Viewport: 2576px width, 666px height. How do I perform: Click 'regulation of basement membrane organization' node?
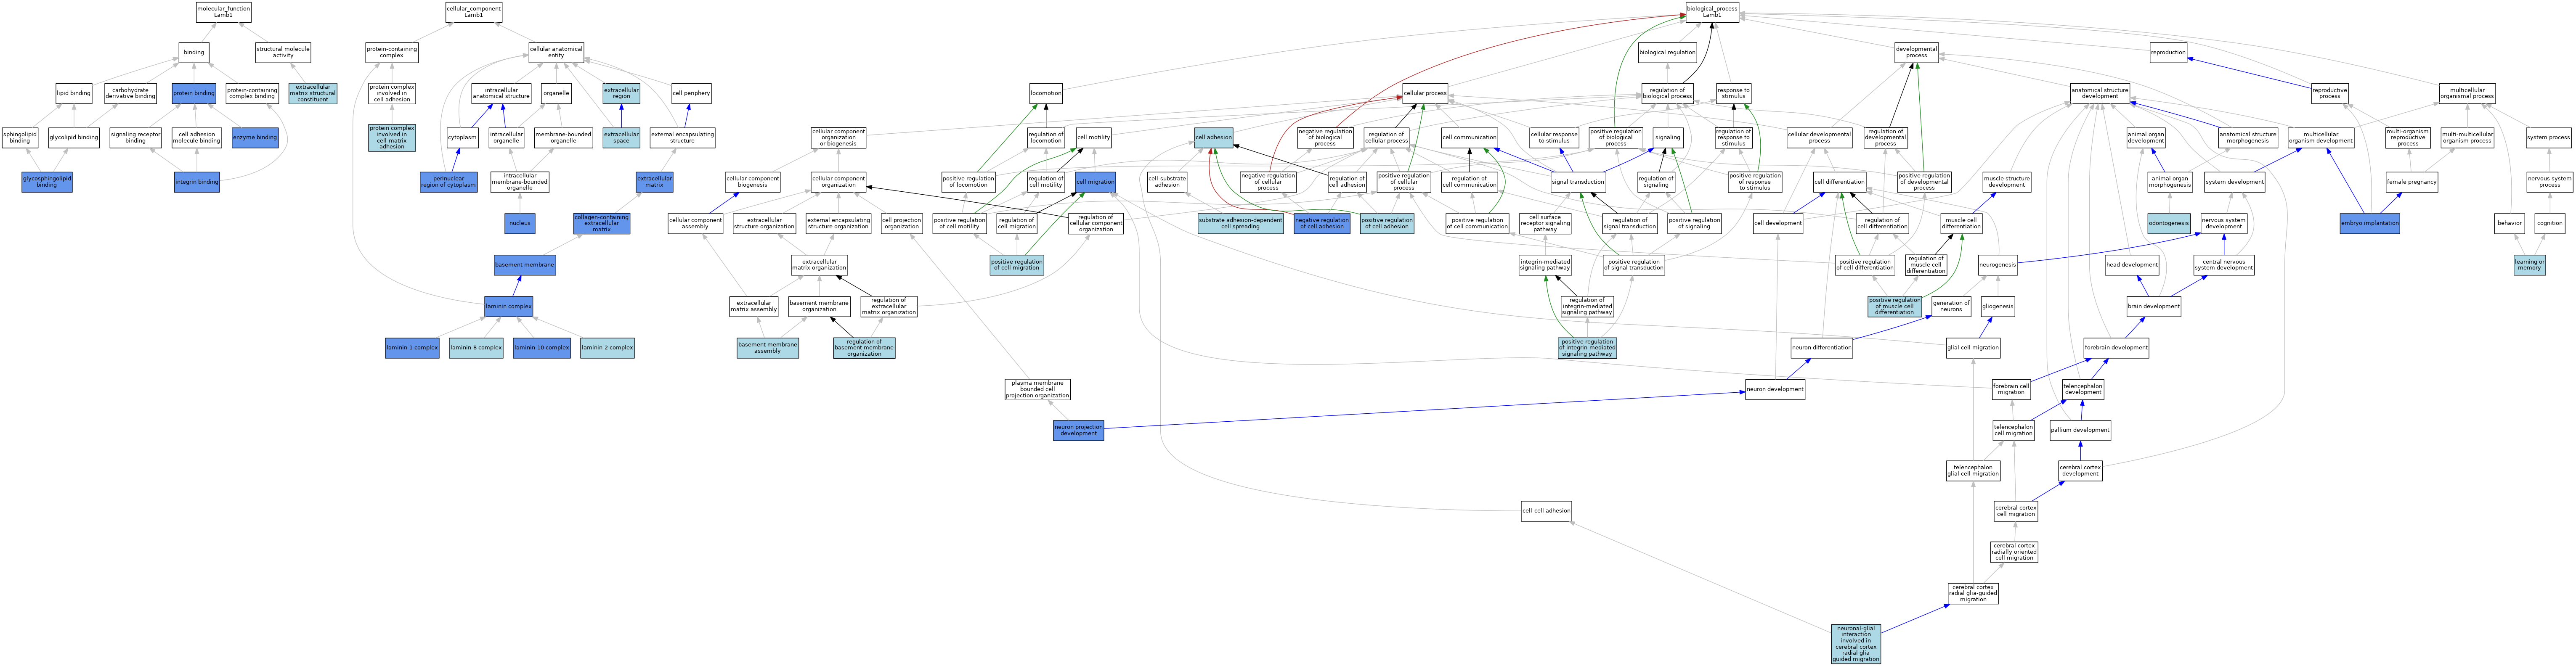point(864,348)
